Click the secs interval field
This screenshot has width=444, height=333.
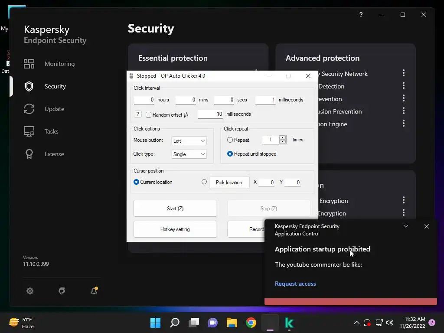pyautogui.click(x=224, y=100)
